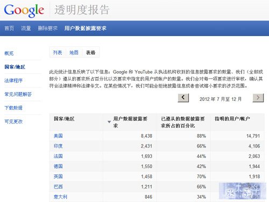Click the value 1,693 for 法国
Viewport: 269px width, 202px height.
[146, 156]
